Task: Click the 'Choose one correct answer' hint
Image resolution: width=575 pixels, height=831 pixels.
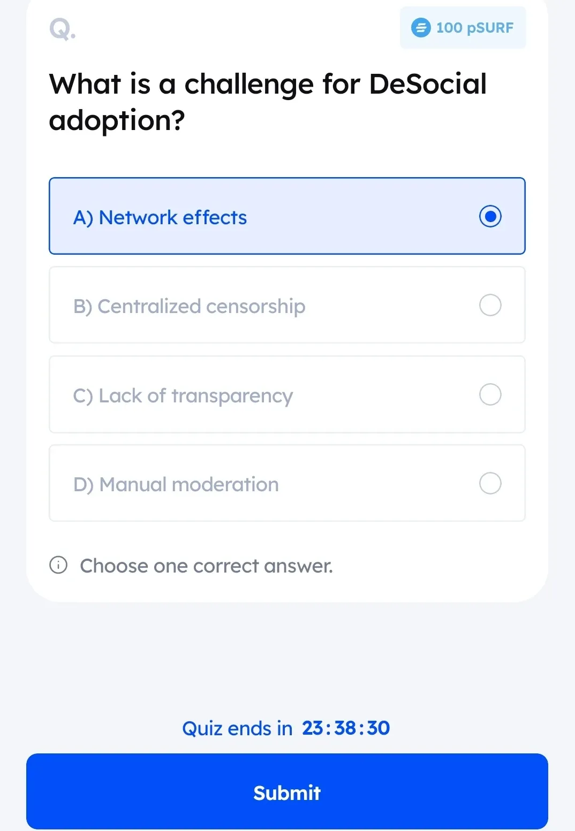Action: (x=207, y=566)
